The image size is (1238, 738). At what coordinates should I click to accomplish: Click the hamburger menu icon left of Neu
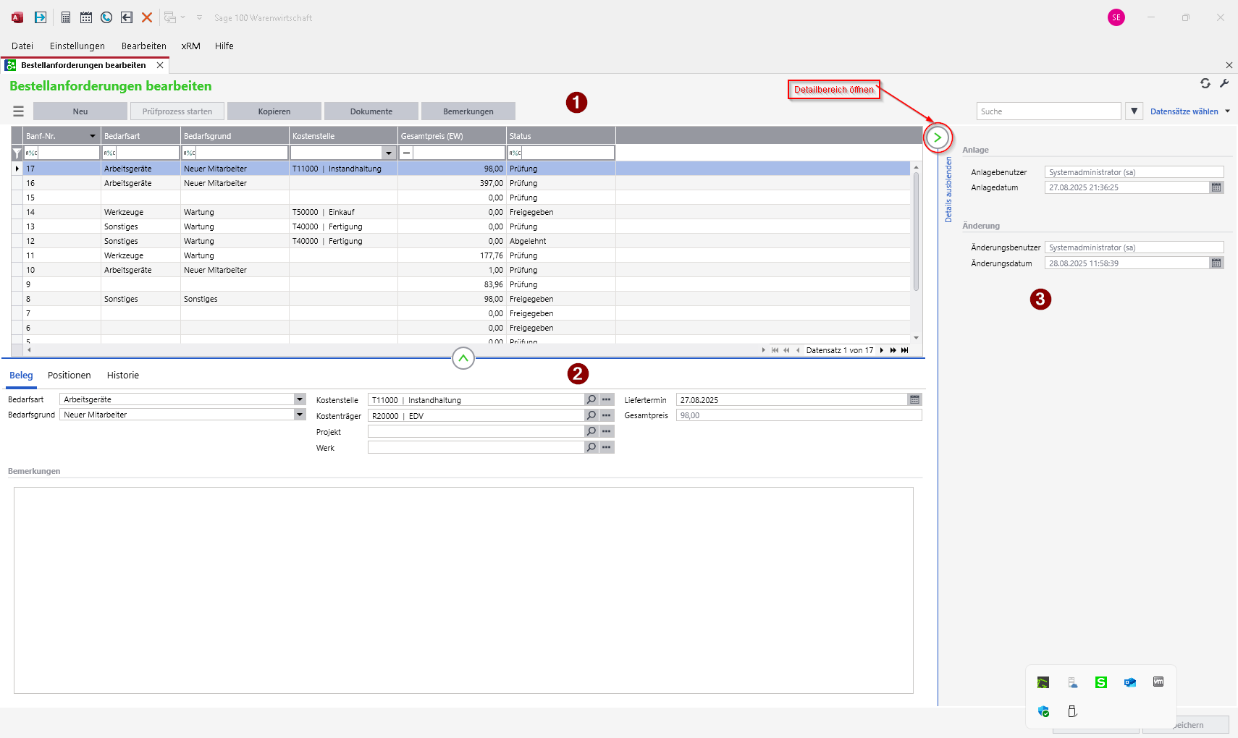pyautogui.click(x=19, y=111)
